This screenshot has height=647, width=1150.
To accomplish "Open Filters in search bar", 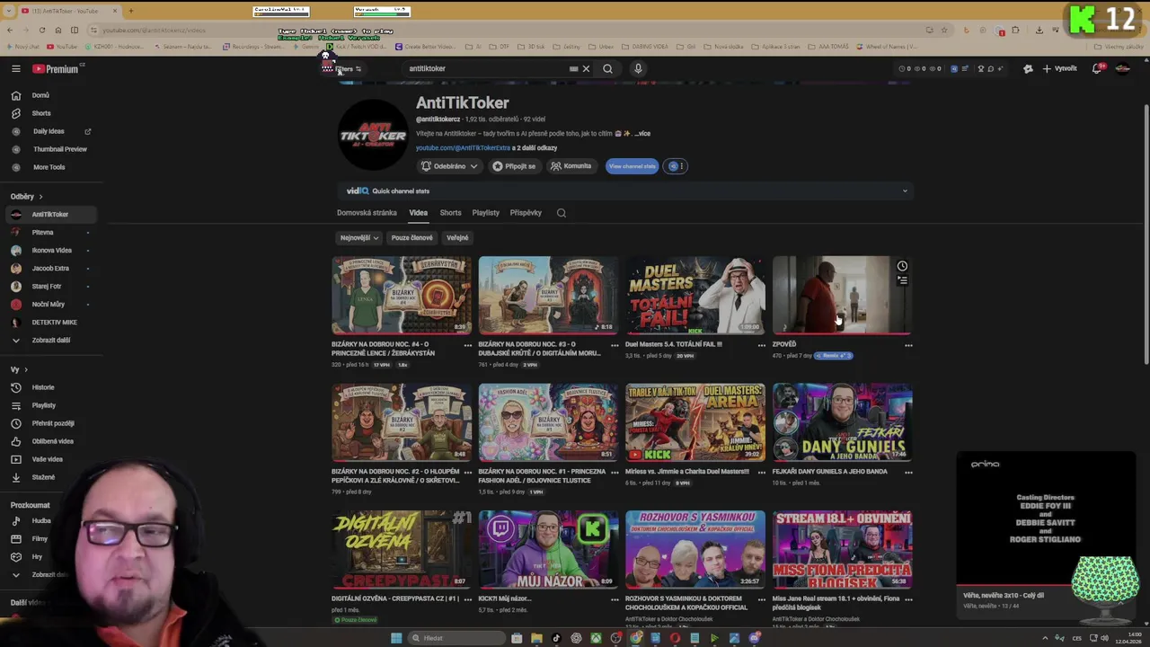I will click(x=348, y=69).
